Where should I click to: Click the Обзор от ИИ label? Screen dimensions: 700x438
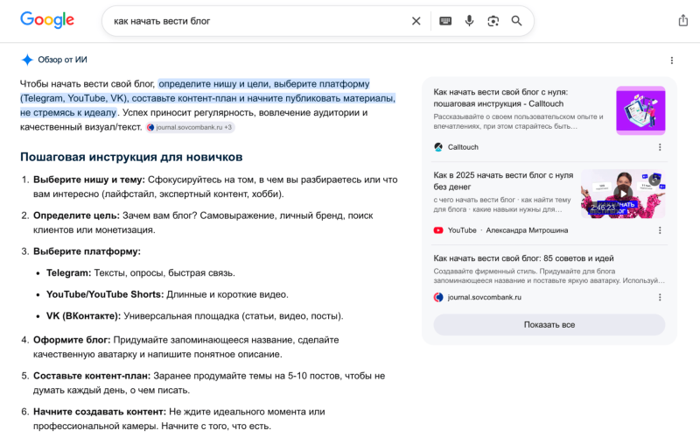(62, 60)
